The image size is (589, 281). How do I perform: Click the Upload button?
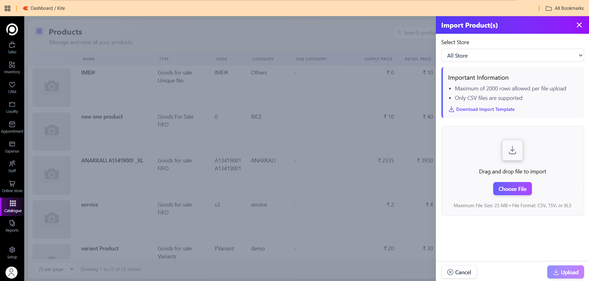[565, 272]
